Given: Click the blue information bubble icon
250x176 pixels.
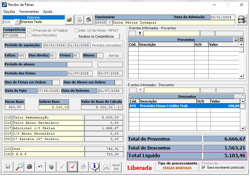Looking at the screenshot, I should tap(94, 166).
